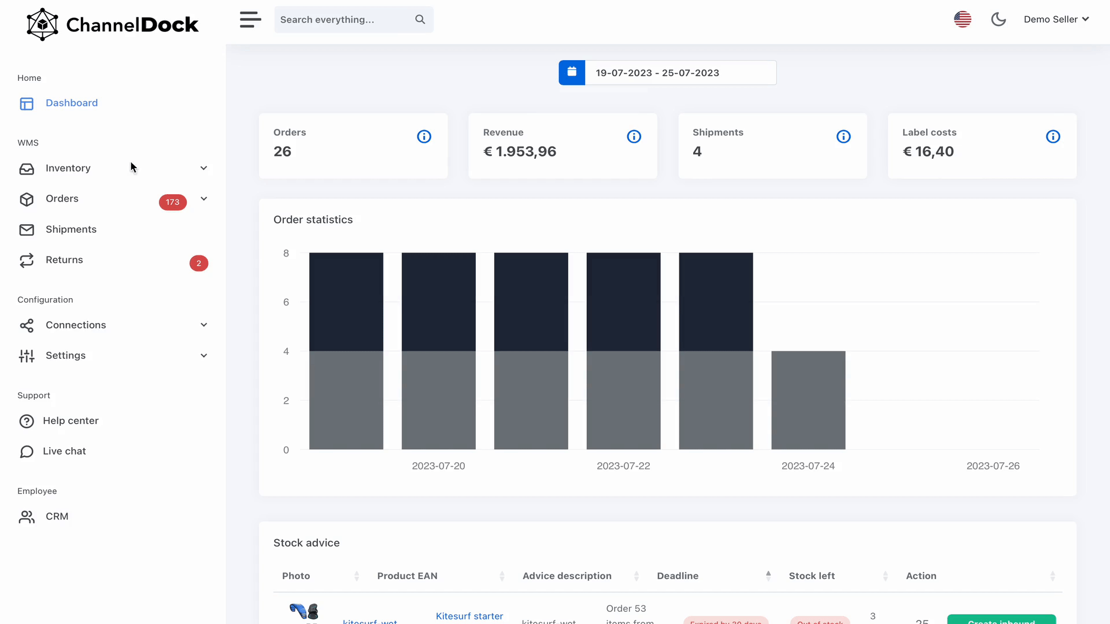Click the Help center question mark icon
Image resolution: width=1110 pixels, height=624 pixels.
(27, 421)
